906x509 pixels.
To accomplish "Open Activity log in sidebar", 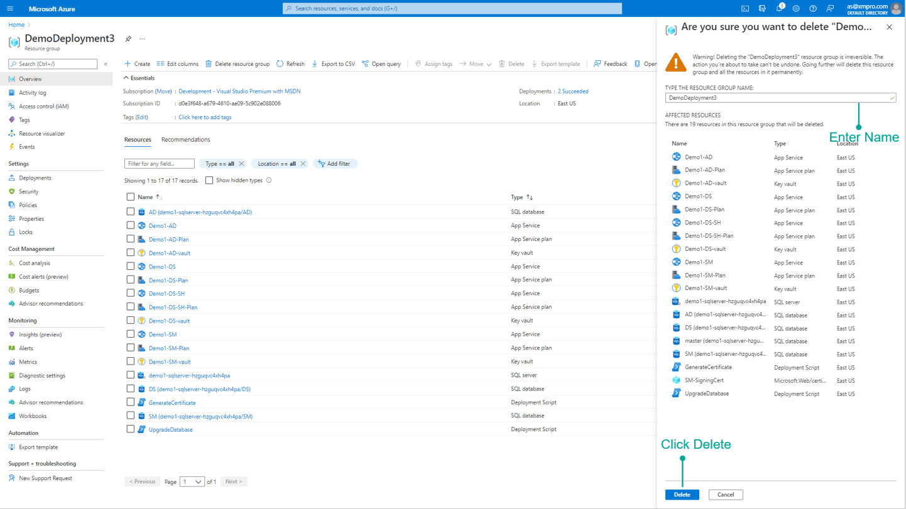I will [x=33, y=93].
